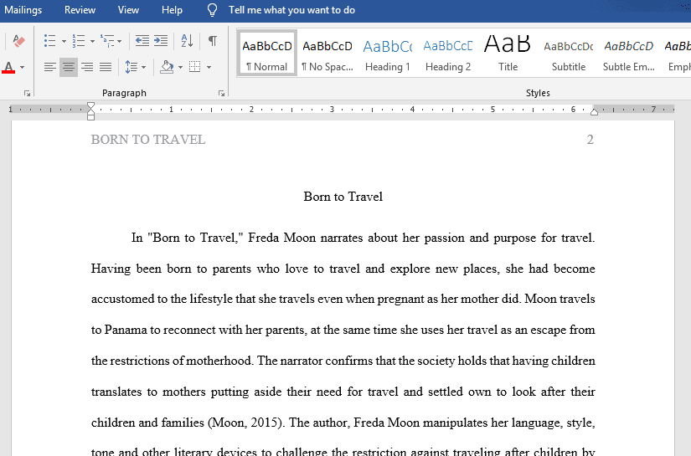Image resolution: width=691 pixels, height=456 pixels.
Task: Open the Help ribbon tab
Action: (172, 10)
